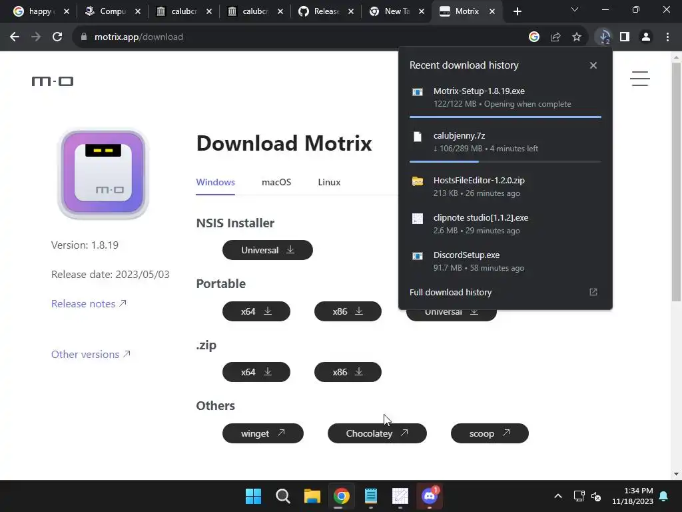Click the large Motrix app icon

click(x=103, y=173)
